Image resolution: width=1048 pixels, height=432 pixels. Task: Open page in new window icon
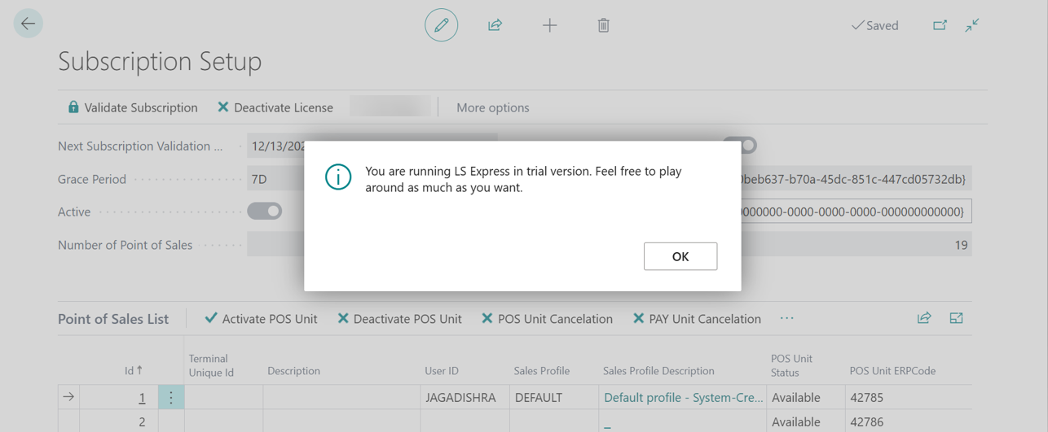(940, 25)
